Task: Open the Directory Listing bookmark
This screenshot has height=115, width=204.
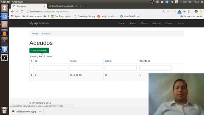Action: point(84,16)
